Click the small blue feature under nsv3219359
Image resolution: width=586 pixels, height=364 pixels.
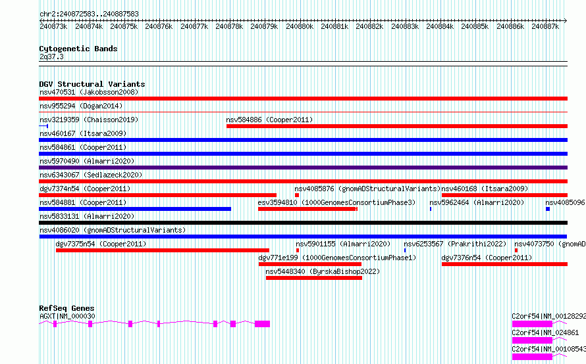(x=43, y=126)
